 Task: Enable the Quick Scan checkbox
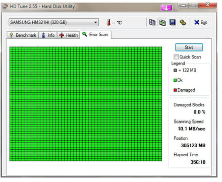176,57
